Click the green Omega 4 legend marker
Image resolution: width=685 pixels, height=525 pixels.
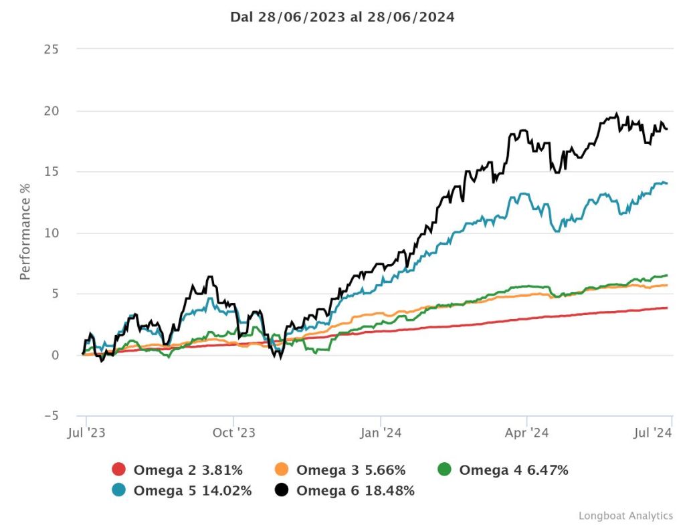click(x=444, y=470)
